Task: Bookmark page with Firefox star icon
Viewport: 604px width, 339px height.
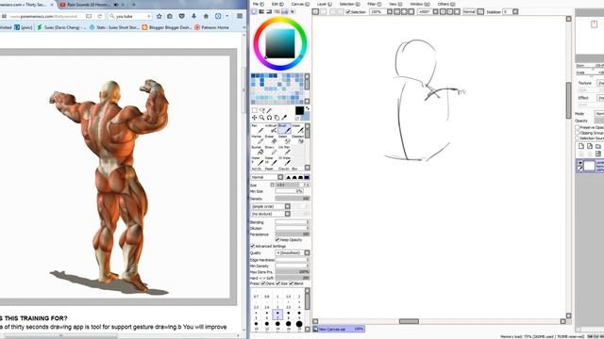Action: tap(159, 16)
